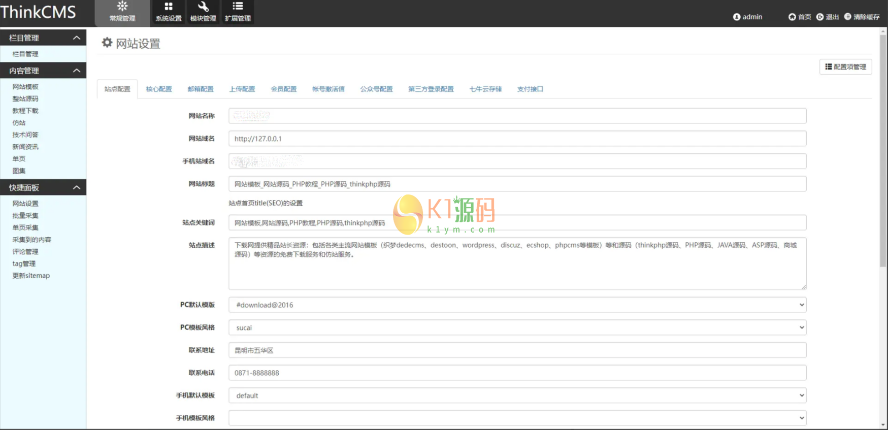Switch to the 邮箱配置 tab
This screenshot has width=888, height=430.
coord(201,89)
